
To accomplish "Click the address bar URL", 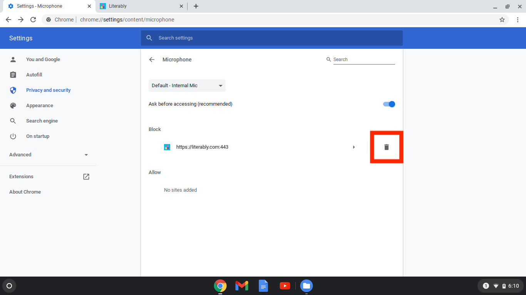I will point(127,20).
